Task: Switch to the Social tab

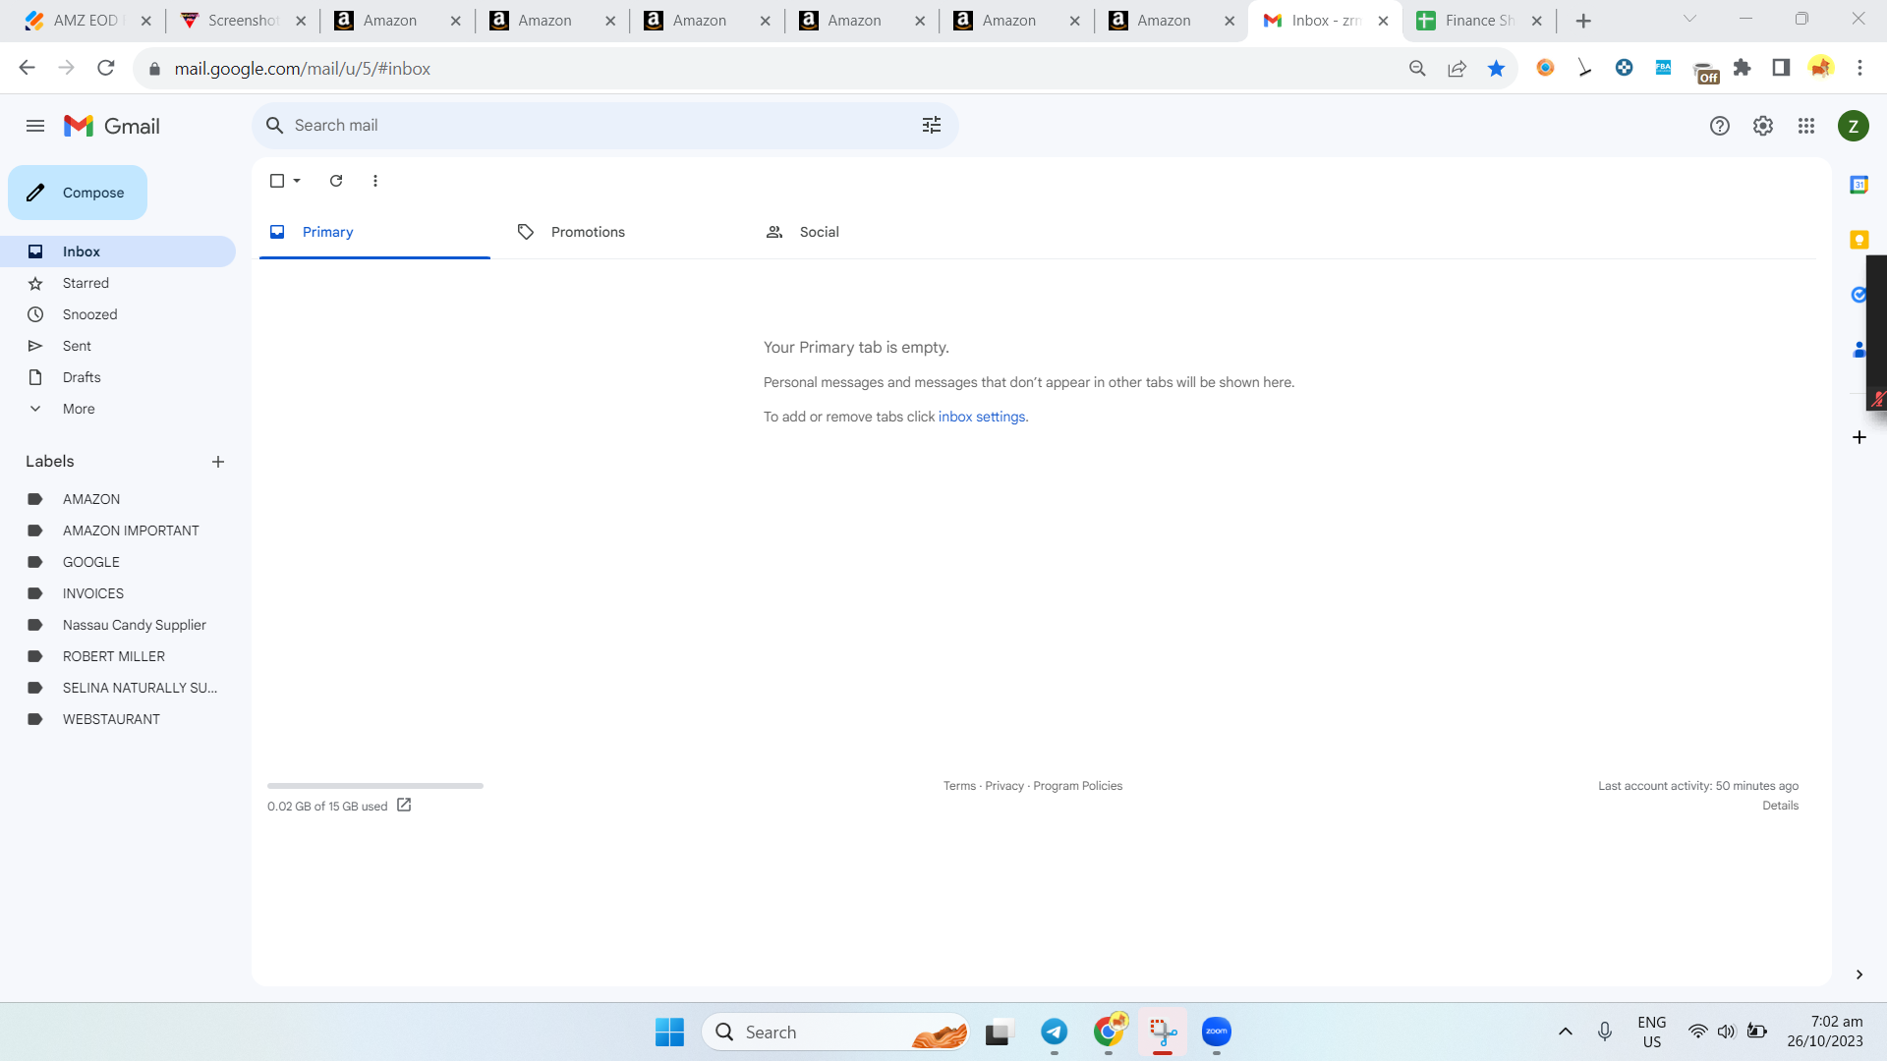Action: coord(871,232)
